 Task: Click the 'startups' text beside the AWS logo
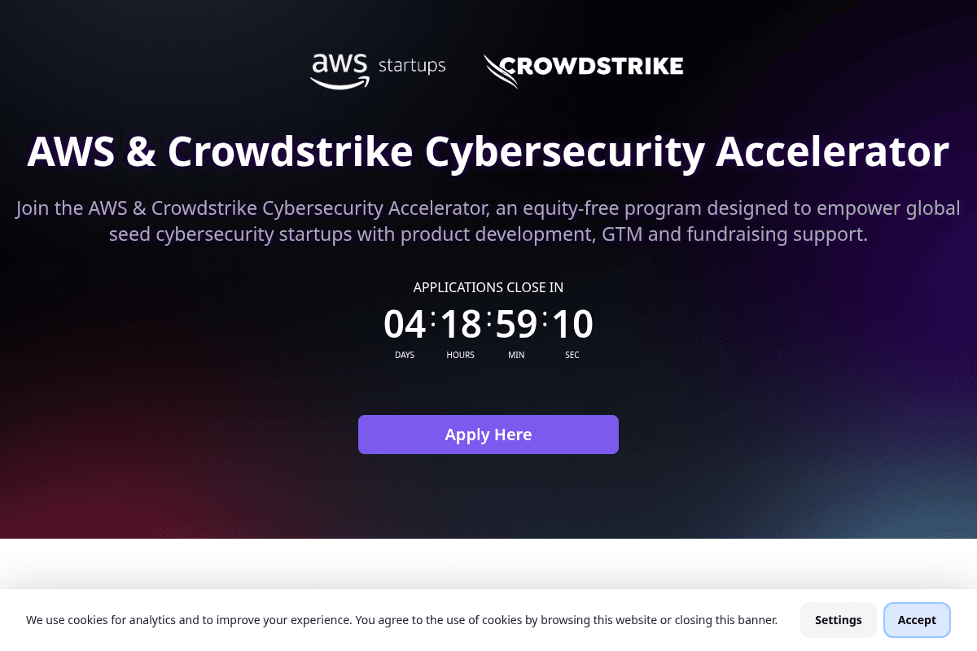coord(410,68)
